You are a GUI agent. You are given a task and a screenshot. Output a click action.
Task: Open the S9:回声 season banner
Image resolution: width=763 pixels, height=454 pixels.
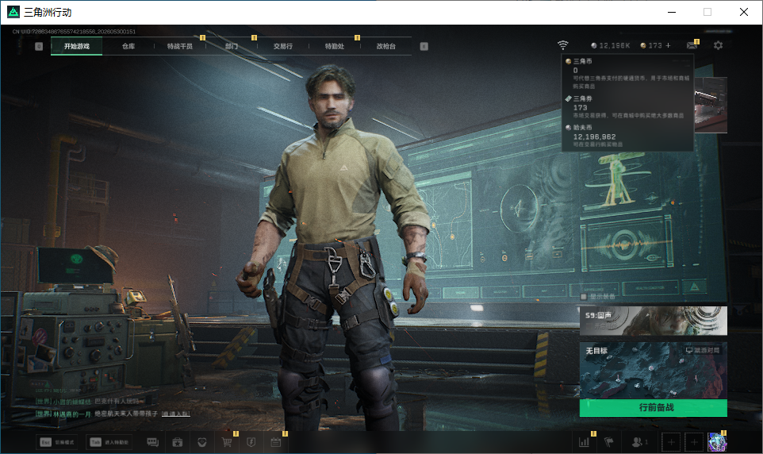(x=654, y=321)
